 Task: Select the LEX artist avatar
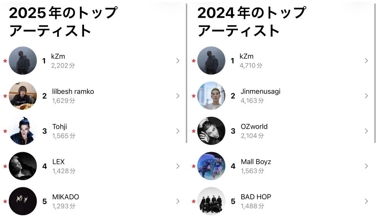point(23,166)
